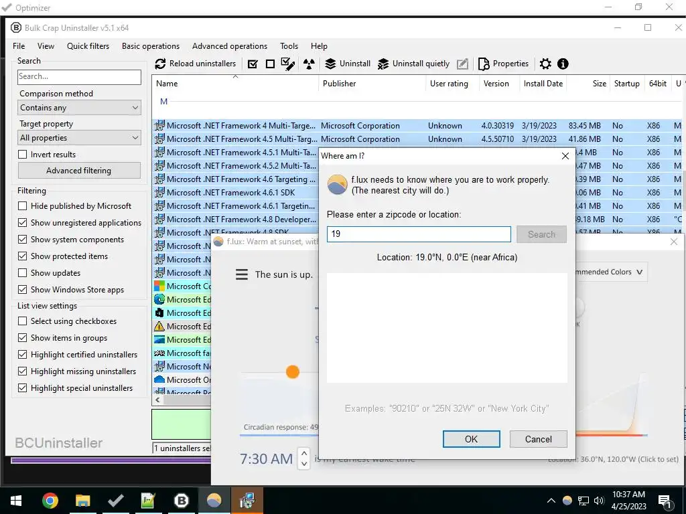686x514 pixels.
Task: Open the Windows Start menu
Action: [x=16, y=501]
